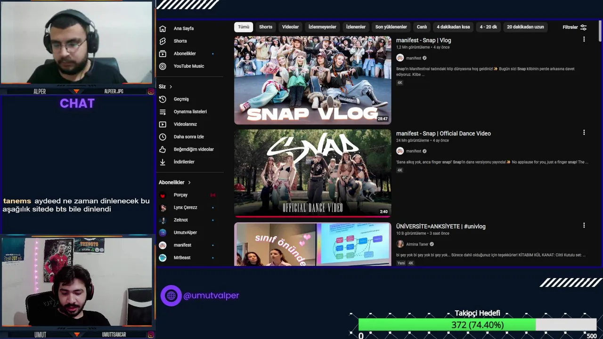603x339 pixels.
Task: Open manifest - Snap | Vlog title
Action: [x=424, y=40]
